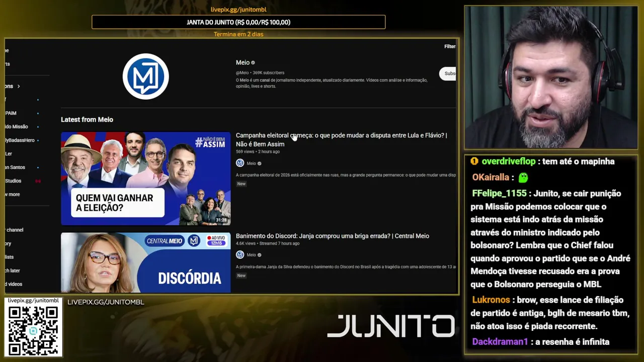Click the Latest from Meio heading
Screen dimensions: 644x362
point(87,120)
